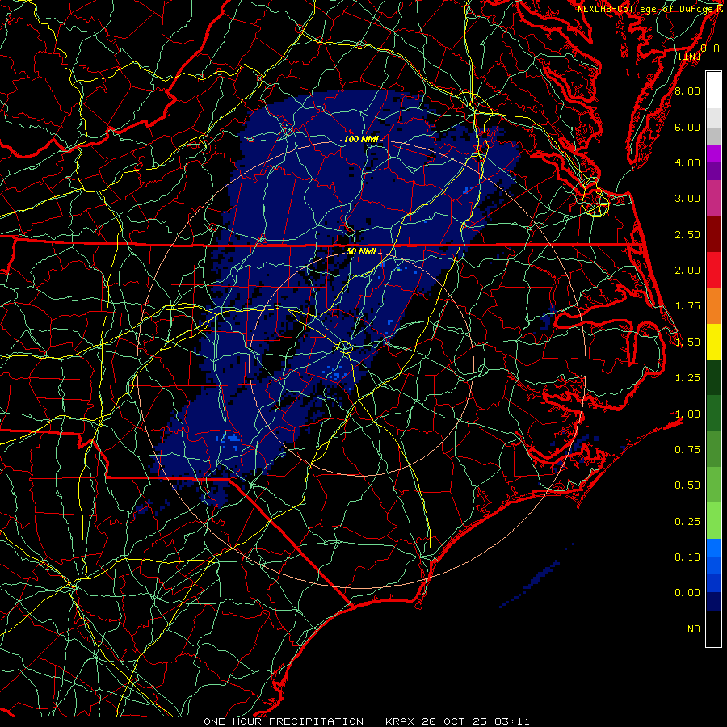The image size is (727, 727).
Task: Click the 0.25 legend value
Action: pyautogui.click(x=687, y=522)
